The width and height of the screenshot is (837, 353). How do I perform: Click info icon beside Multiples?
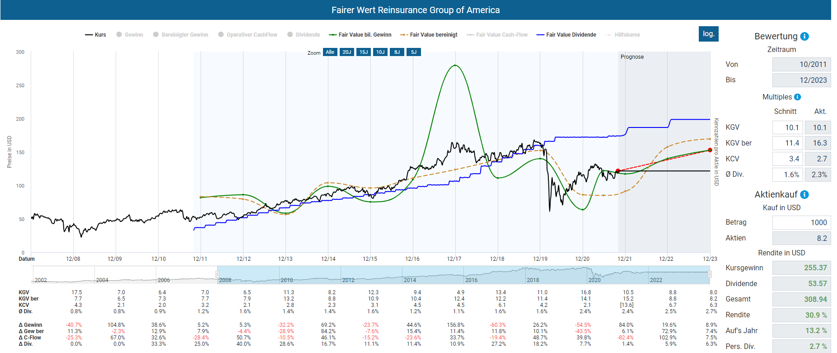click(x=797, y=97)
